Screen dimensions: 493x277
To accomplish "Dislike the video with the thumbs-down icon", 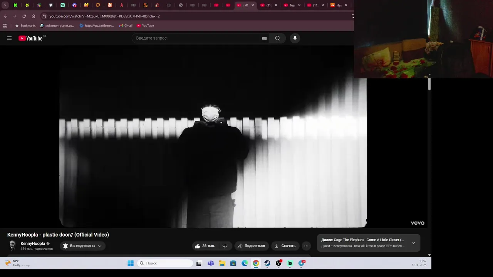I will click(x=225, y=246).
